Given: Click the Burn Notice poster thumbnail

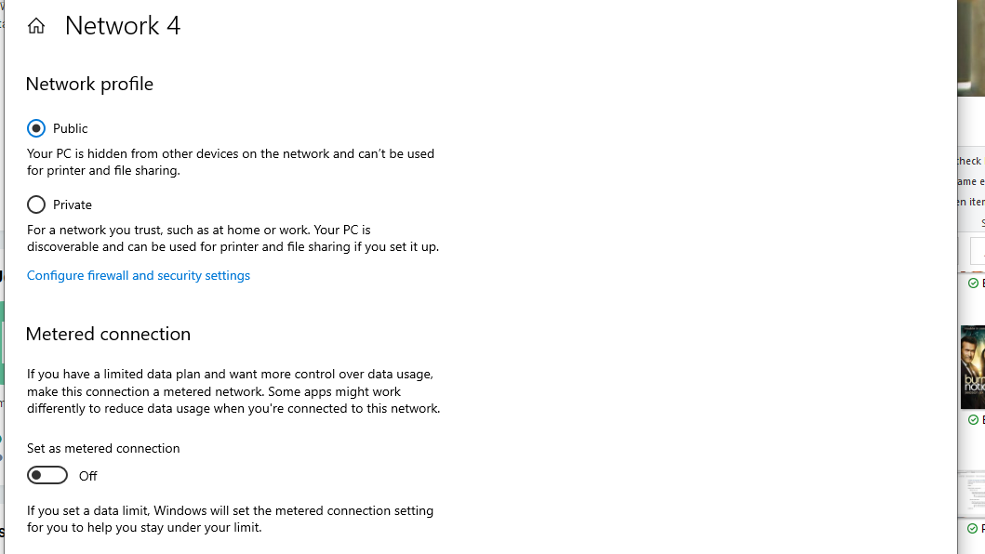Looking at the screenshot, I should tap(972, 367).
